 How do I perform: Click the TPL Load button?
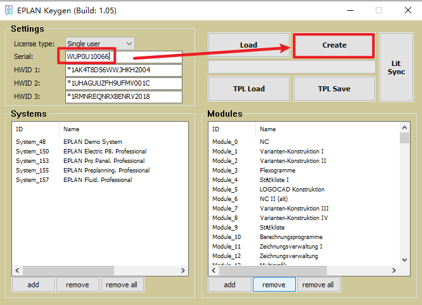(x=248, y=89)
